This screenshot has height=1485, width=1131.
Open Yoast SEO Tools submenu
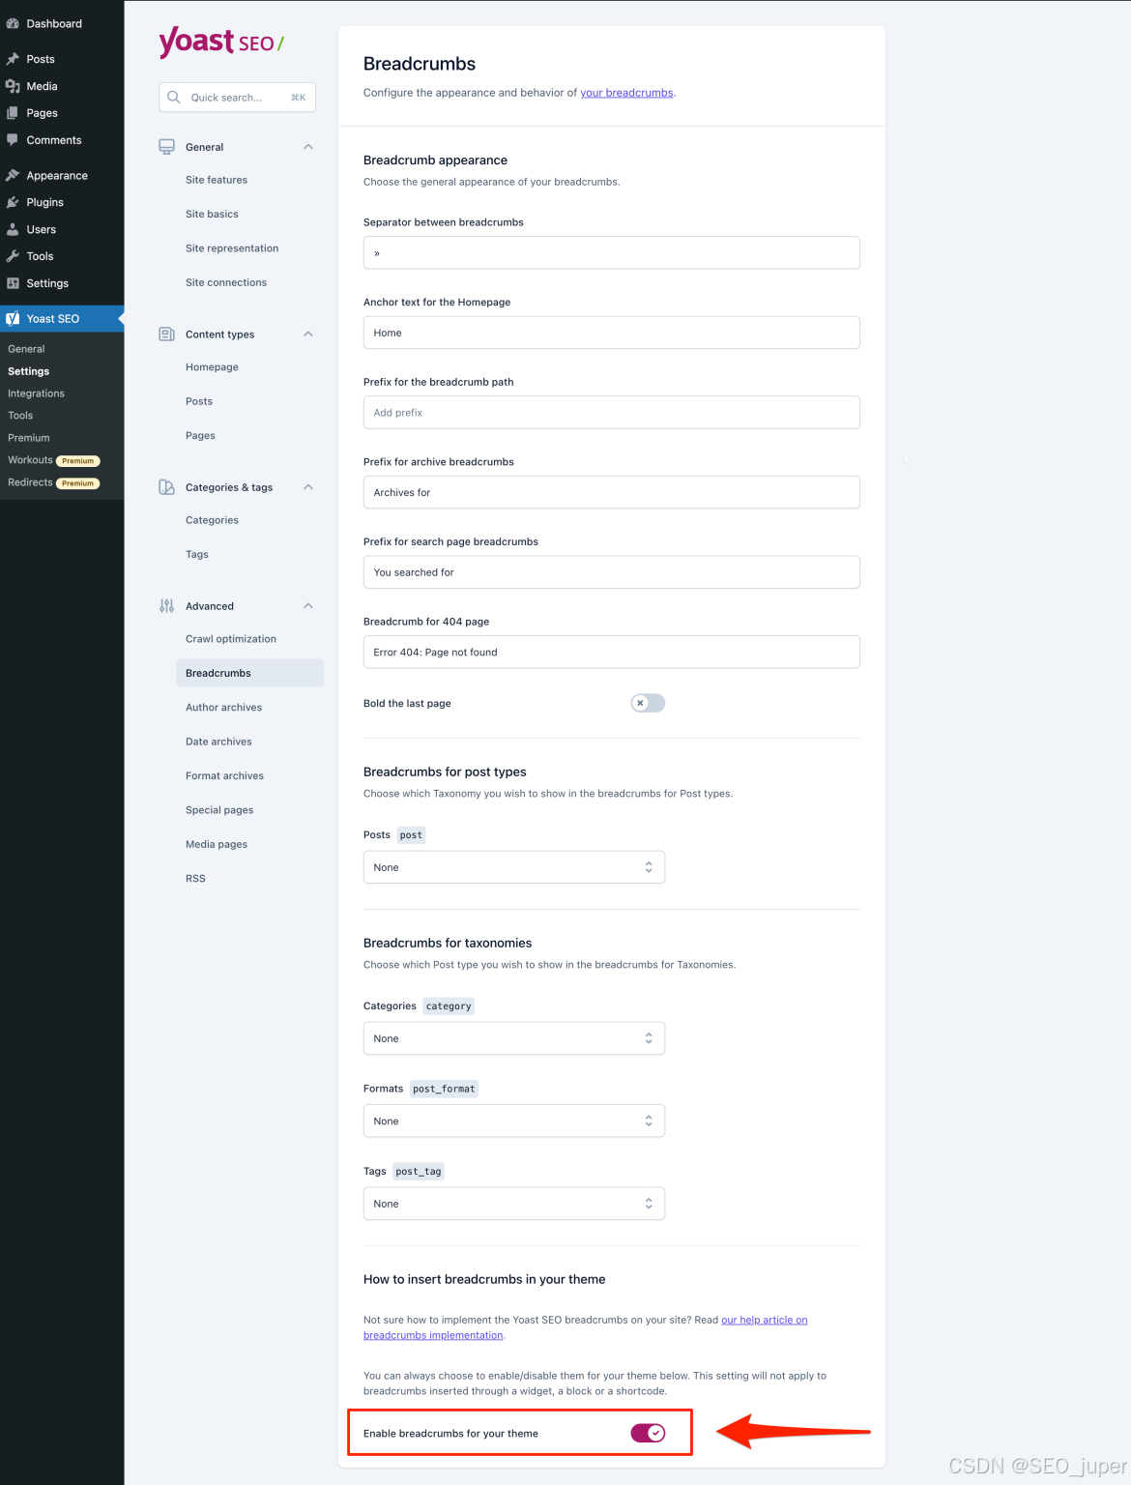coord(20,416)
